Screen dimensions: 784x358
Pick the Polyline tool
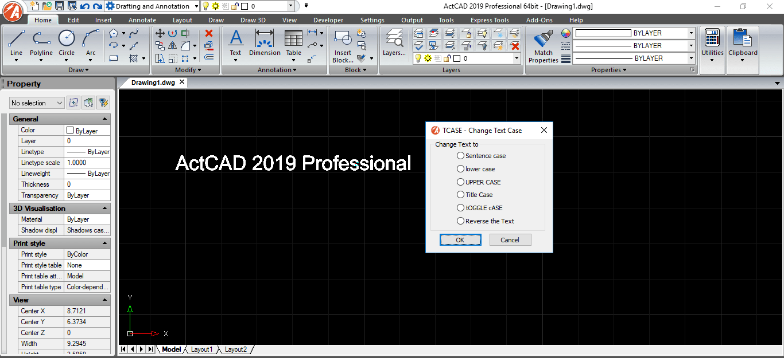pos(41,44)
